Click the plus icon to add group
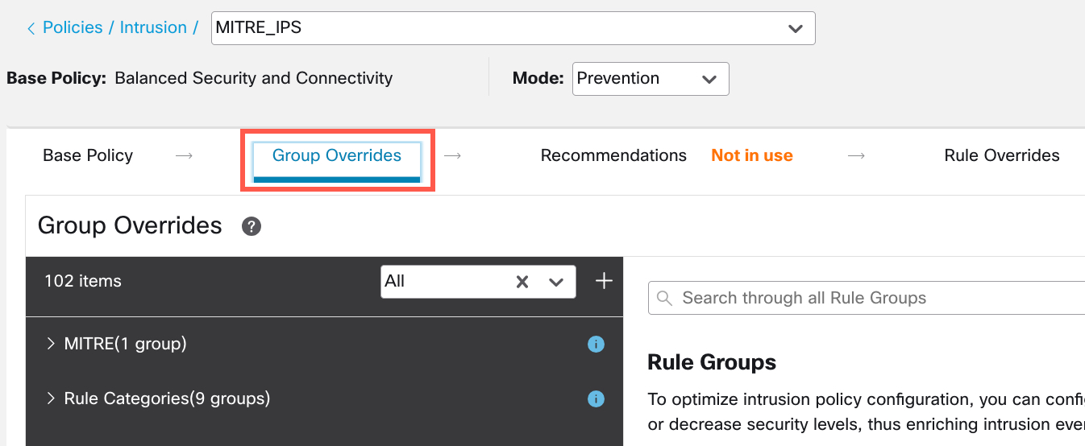 603,281
